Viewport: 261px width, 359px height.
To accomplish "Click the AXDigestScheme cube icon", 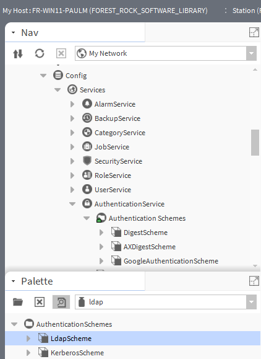I will (x=116, y=246).
